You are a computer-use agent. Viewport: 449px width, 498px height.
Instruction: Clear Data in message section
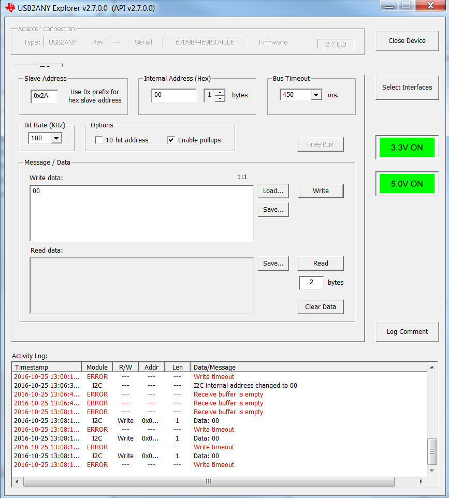click(x=321, y=307)
